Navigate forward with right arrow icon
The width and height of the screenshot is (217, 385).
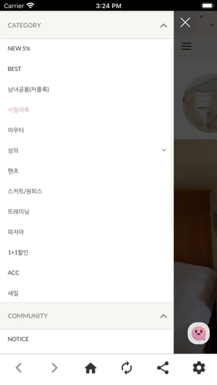pyautogui.click(x=54, y=368)
